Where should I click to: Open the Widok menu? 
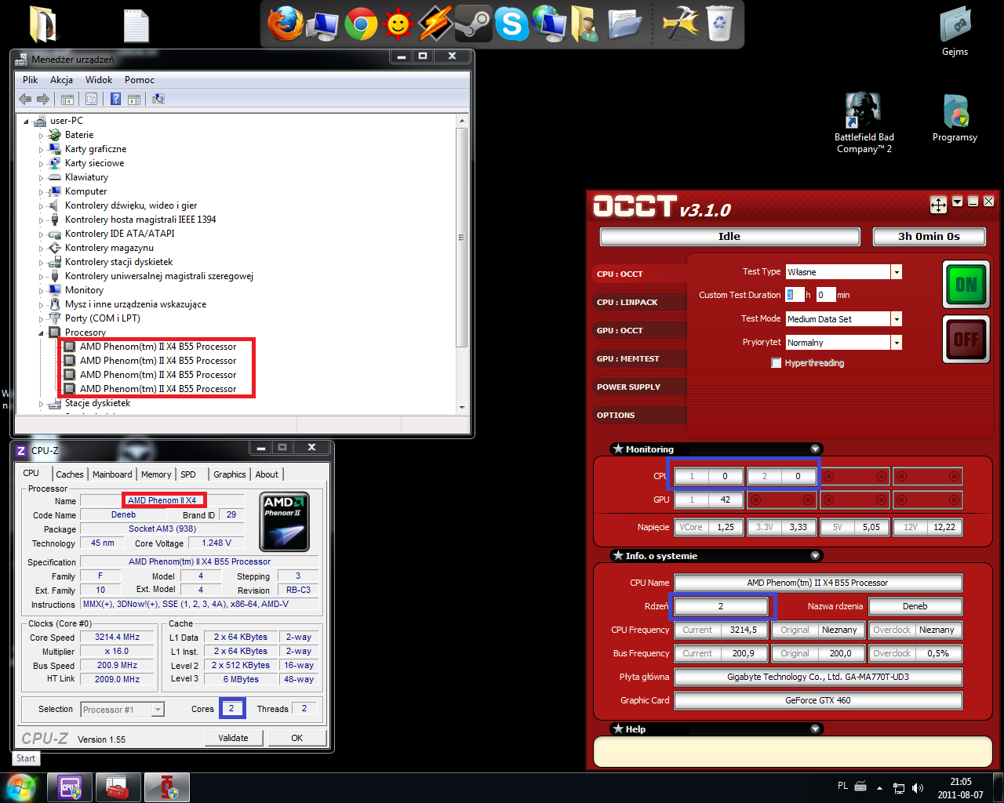[99, 80]
